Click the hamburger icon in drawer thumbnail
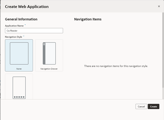 44,44
